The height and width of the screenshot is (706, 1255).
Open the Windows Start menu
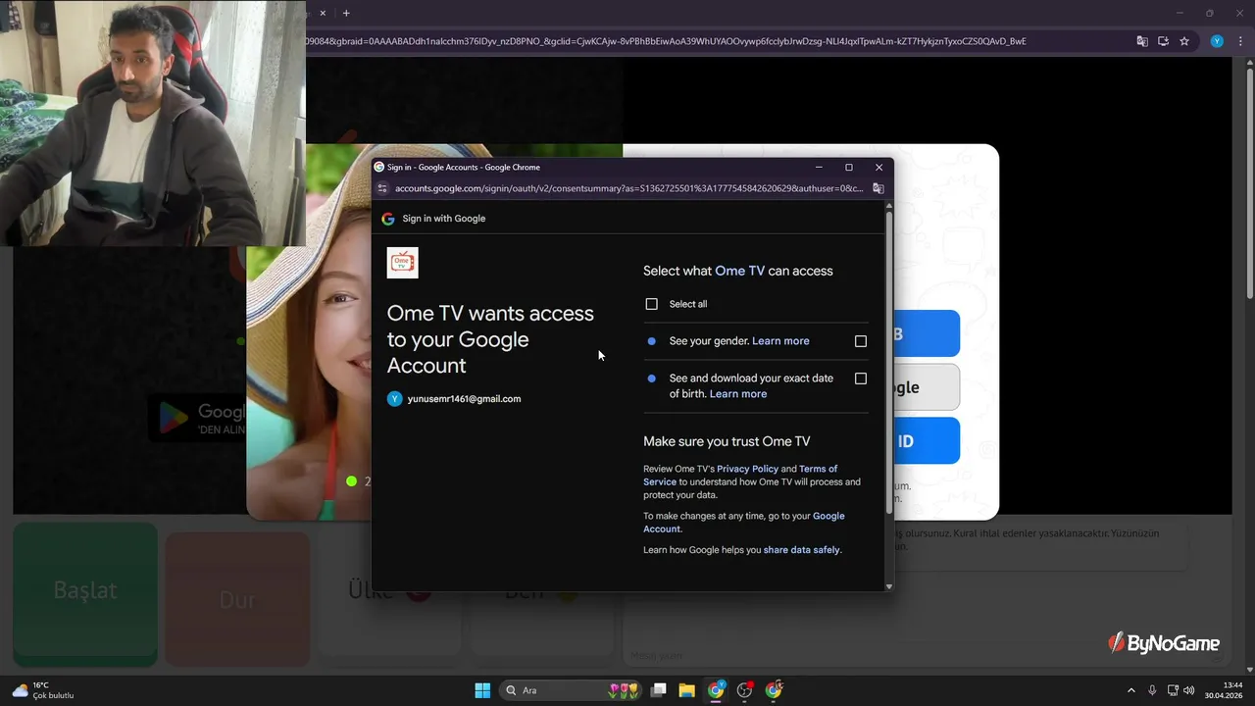point(482,690)
